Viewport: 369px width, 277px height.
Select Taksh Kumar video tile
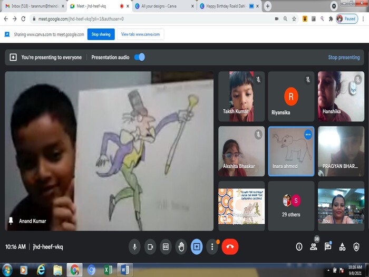[241, 97]
